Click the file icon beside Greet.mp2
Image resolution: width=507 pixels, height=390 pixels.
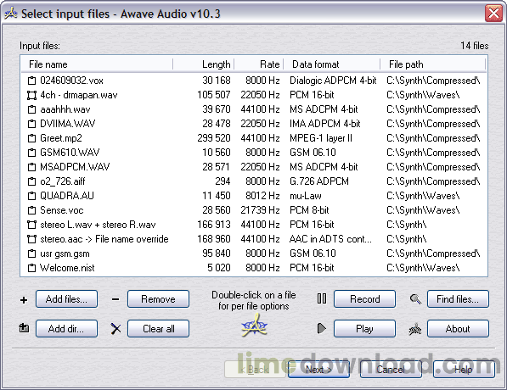(x=31, y=138)
